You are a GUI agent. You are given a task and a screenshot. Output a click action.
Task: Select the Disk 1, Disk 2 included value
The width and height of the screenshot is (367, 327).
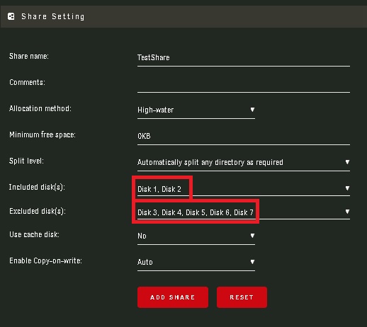pos(159,189)
